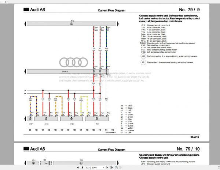
Task: Click 'Current Flow Diagram' heading on page 79/10
Action: (111, 150)
